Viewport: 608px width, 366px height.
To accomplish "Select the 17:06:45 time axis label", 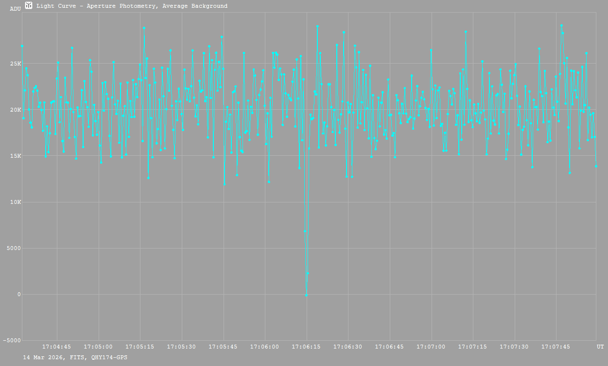I will [x=389, y=347].
